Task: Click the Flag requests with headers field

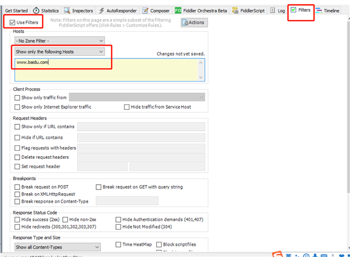Action: click(x=141, y=148)
